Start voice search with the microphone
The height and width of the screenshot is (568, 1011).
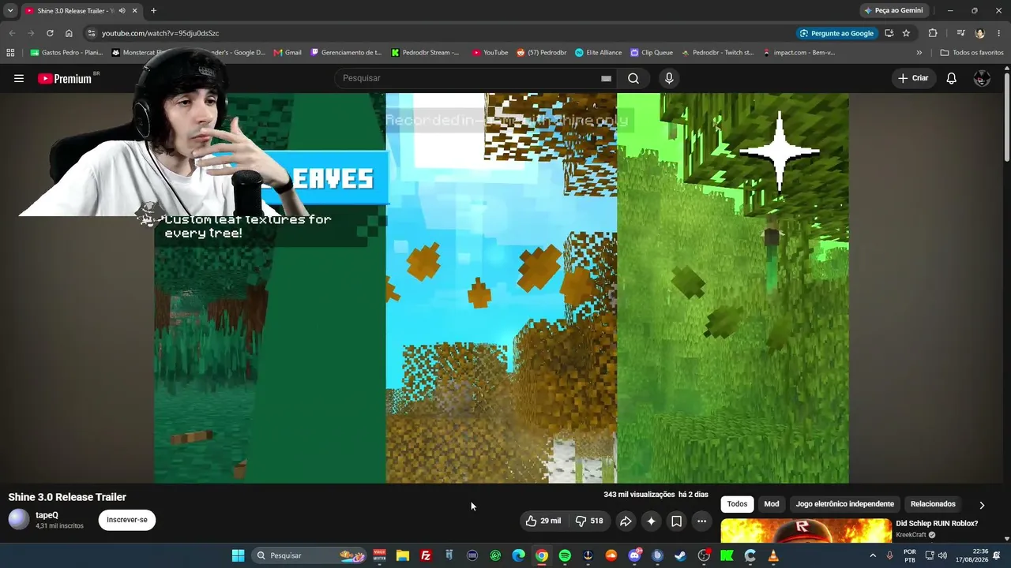(x=669, y=78)
